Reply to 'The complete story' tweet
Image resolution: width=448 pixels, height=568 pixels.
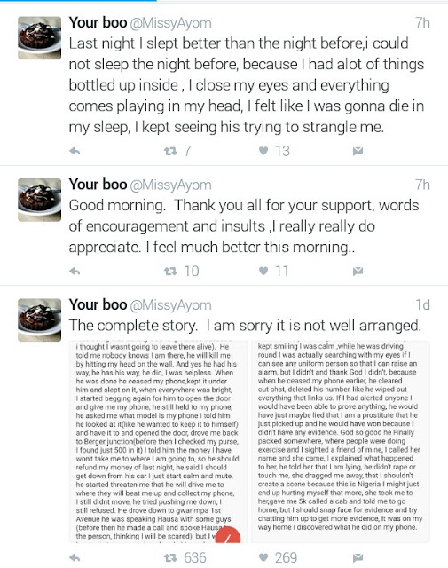pyautogui.click(x=75, y=558)
